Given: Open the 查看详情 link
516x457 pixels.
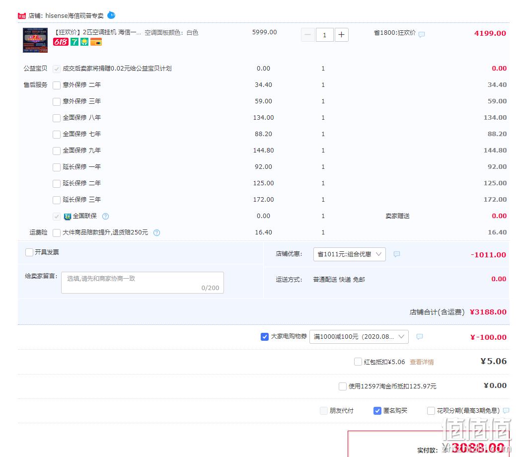Looking at the screenshot, I should click(x=422, y=362).
